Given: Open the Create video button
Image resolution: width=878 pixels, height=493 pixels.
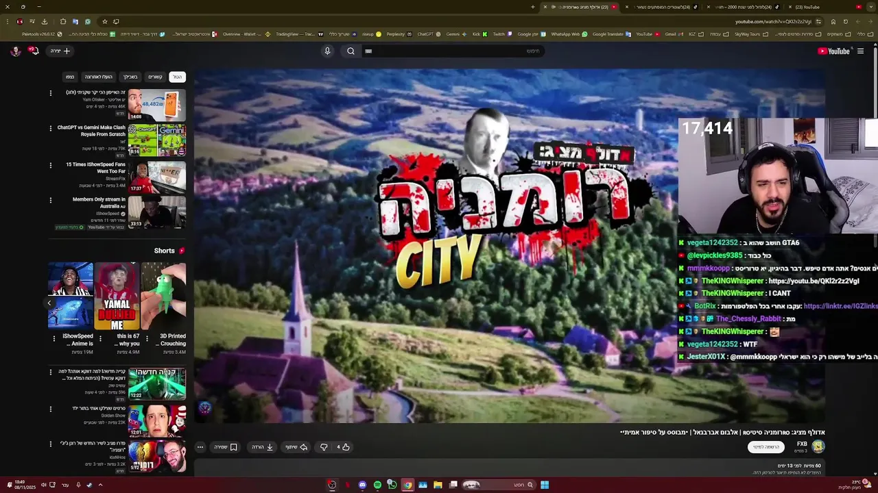Looking at the screenshot, I should pos(60,51).
